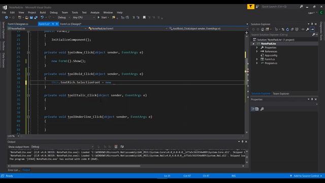Refresh the Solution Explorer
325x183 pixels.
pos(287,29)
